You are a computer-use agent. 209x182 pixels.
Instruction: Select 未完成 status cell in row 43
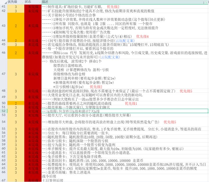pos(33,26)
